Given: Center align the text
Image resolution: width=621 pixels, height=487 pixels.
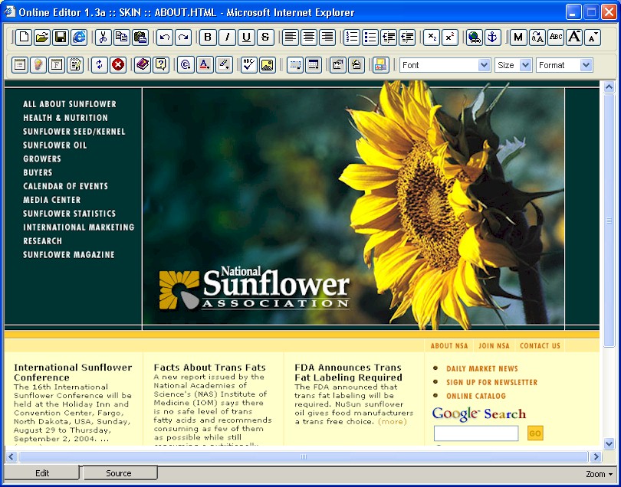Looking at the screenshot, I should click(x=309, y=38).
